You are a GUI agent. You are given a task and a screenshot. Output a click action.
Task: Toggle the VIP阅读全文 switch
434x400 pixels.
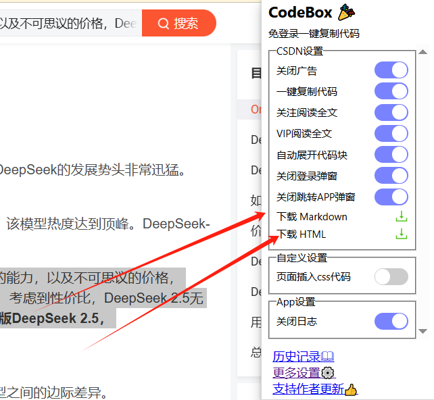pyautogui.click(x=391, y=133)
